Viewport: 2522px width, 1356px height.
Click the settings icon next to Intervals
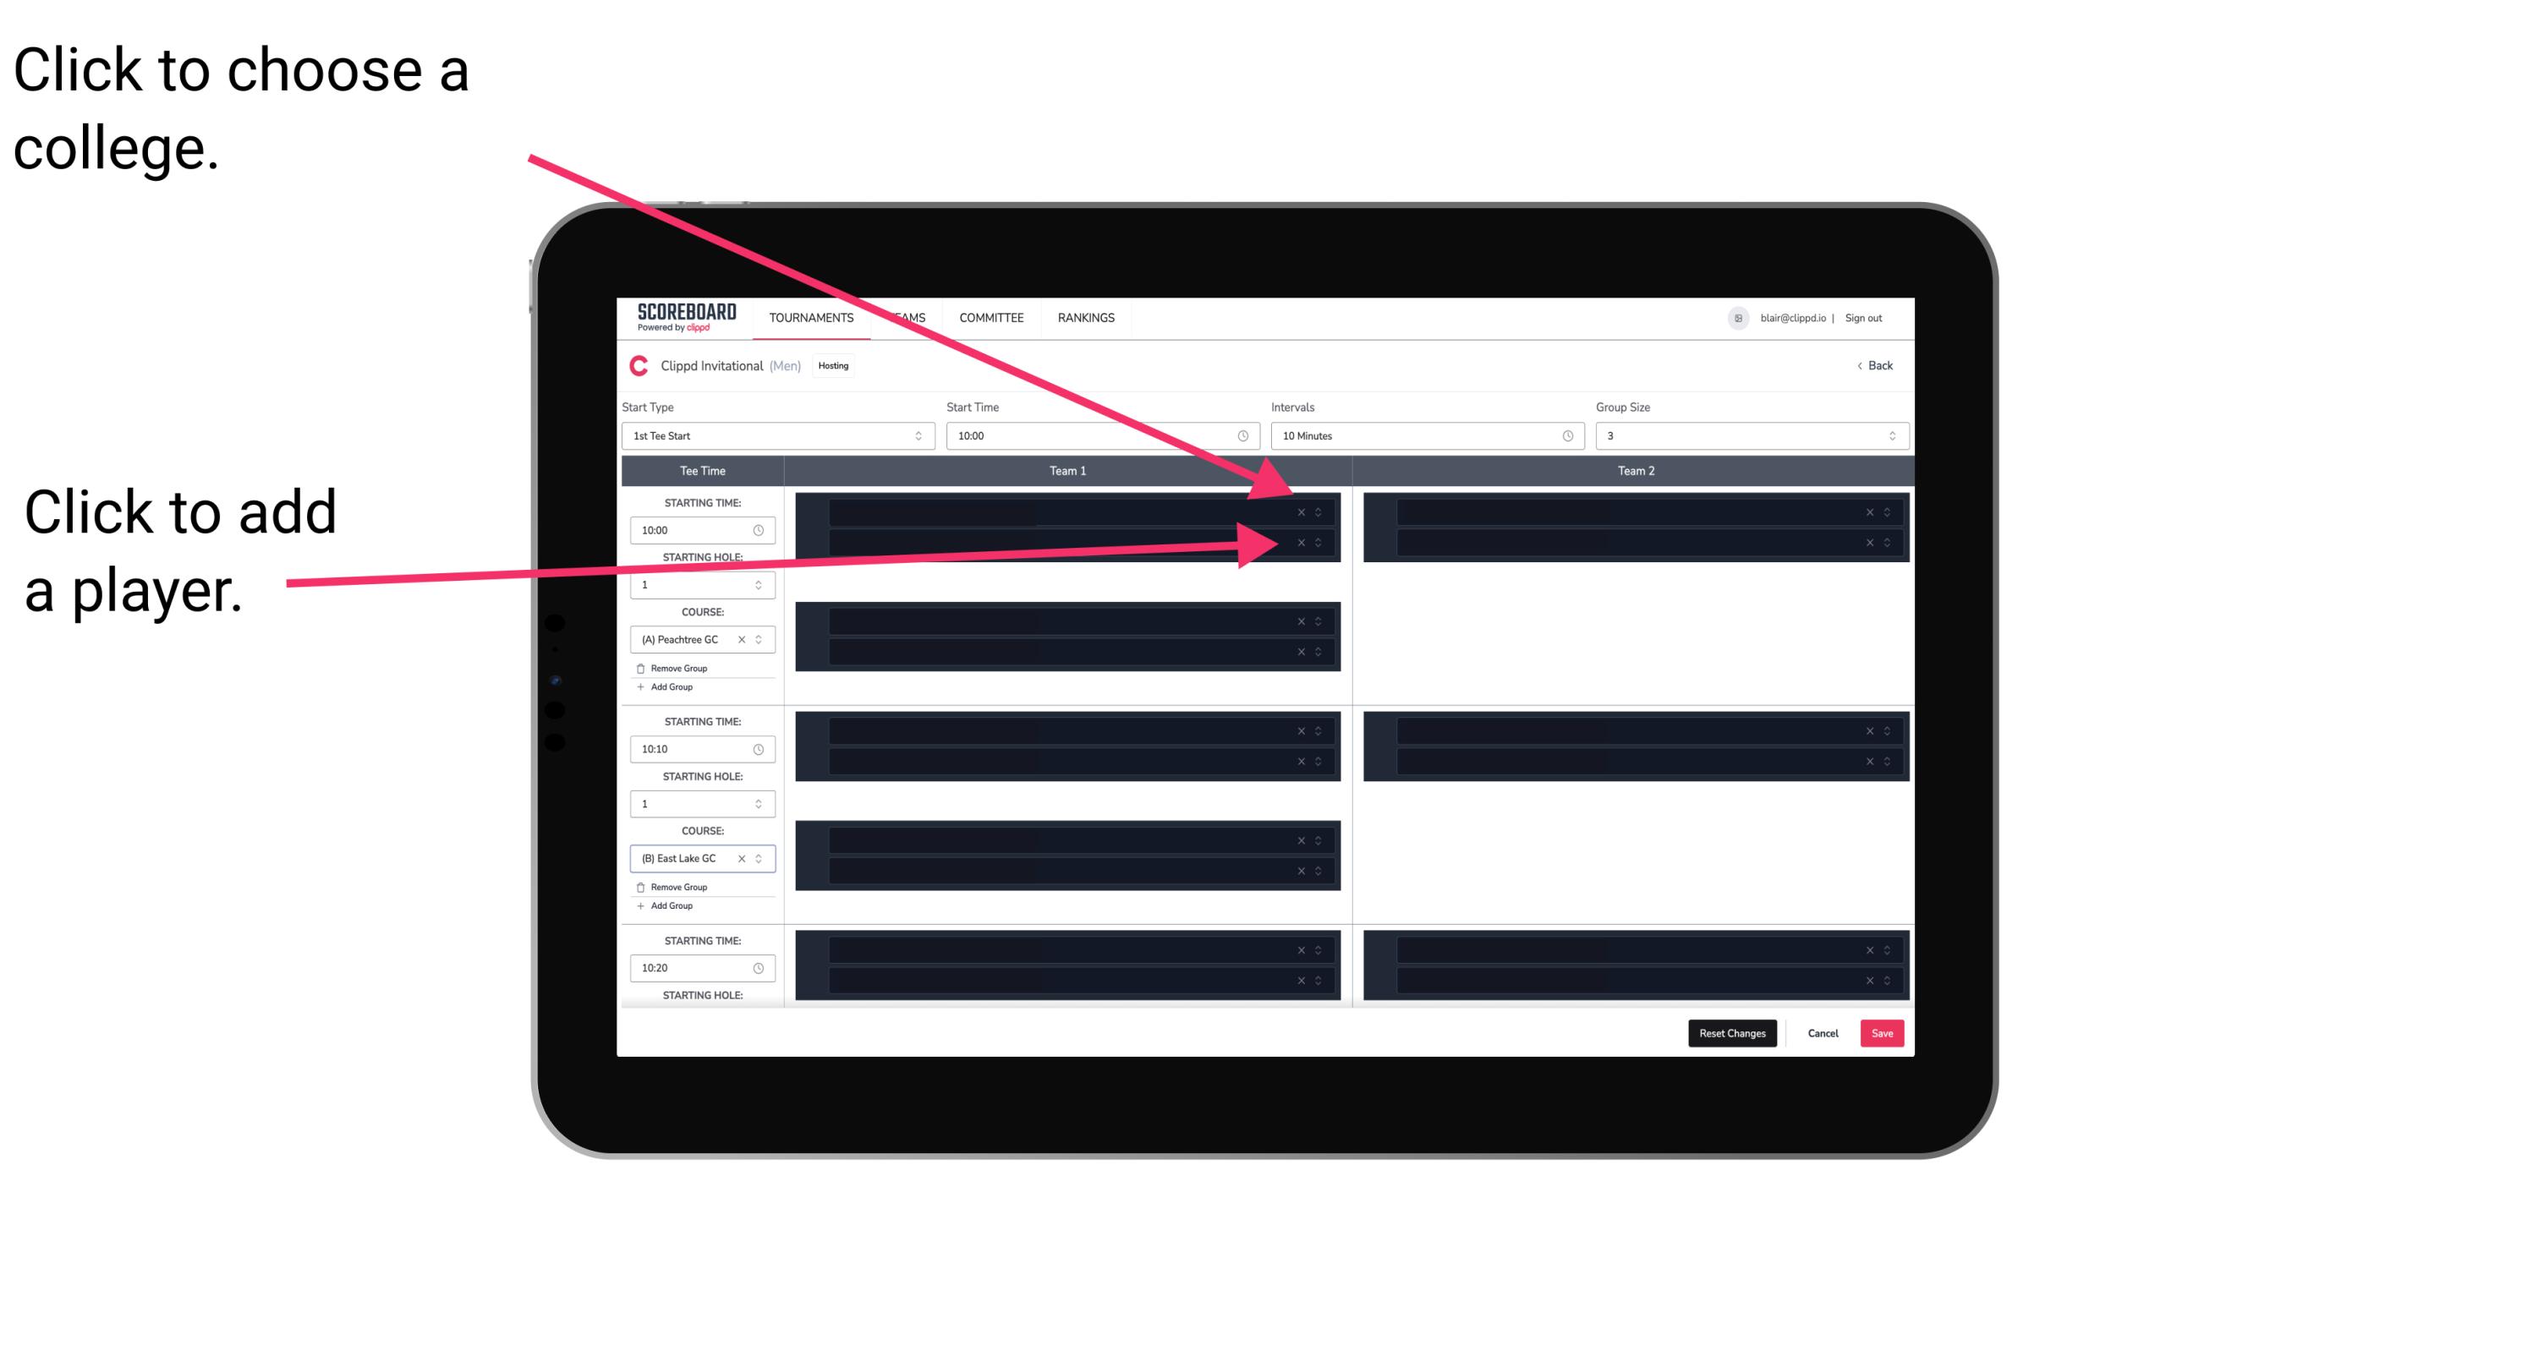click(1561, 436)
